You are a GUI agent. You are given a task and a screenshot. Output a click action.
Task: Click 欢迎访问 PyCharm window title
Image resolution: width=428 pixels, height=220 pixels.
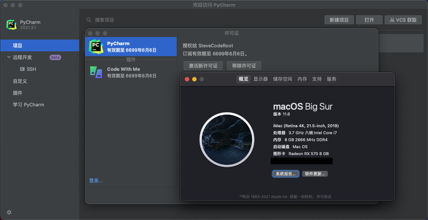(x=214, y=5)
